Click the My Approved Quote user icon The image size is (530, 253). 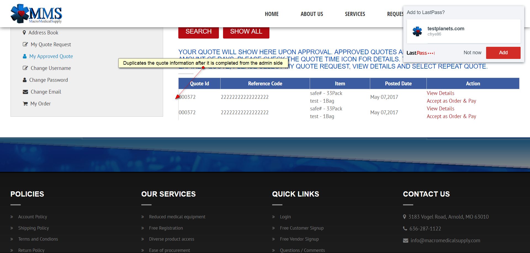click(x=25, y=56)
